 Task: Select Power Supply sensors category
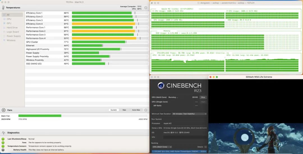click(x=13, y=36)
